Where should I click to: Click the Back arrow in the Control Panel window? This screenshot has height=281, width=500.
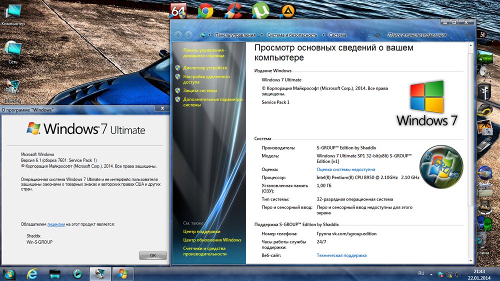[x=178, y=35]
